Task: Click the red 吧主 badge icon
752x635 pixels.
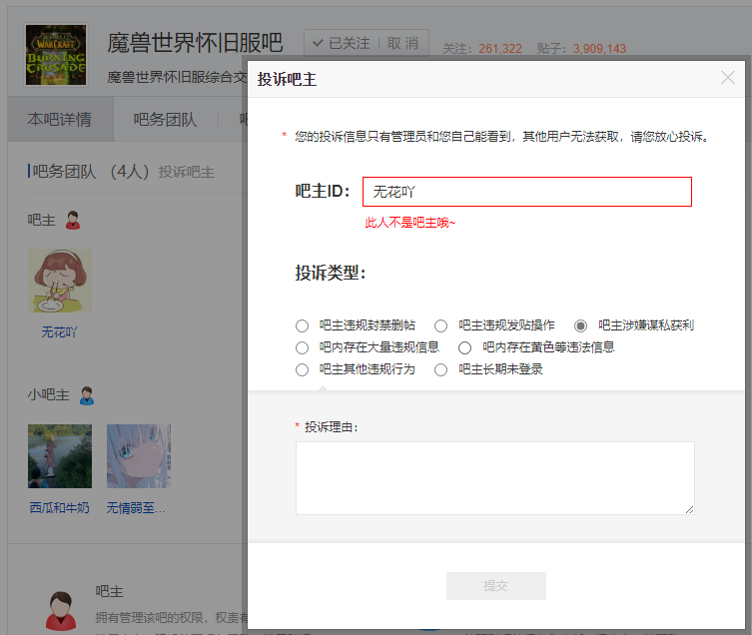Action: click(x=72, y=219)
